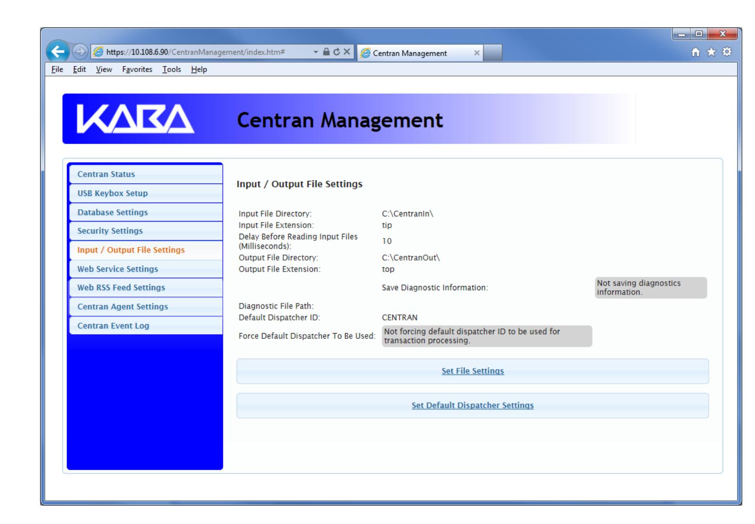Go to Web RSS Feed Settings
This screenshot has height=524, width=755.
point(146,287)
